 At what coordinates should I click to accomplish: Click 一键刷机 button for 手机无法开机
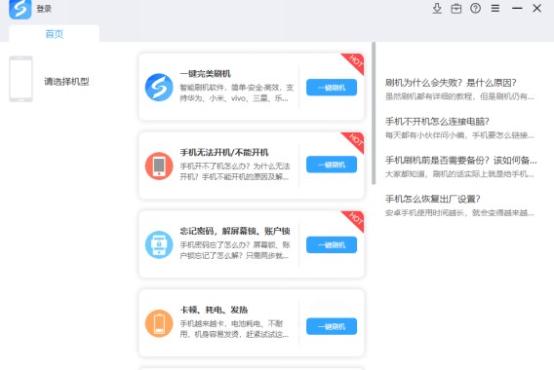[x=332, y=165]
